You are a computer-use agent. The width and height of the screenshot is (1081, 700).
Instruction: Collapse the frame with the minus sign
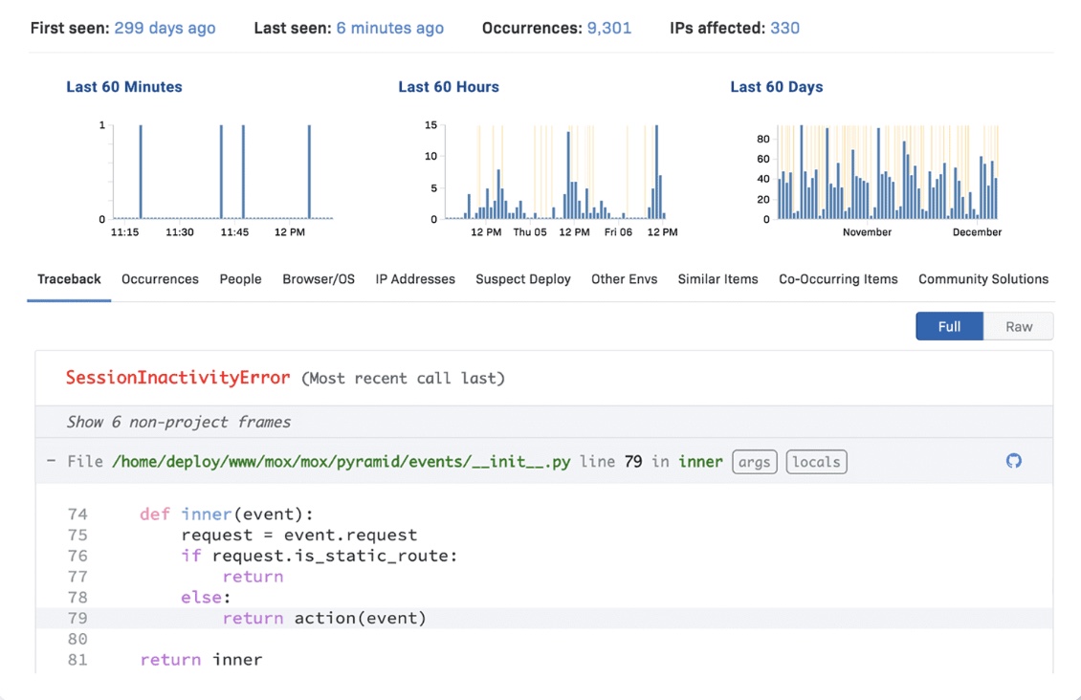(52, 462)
